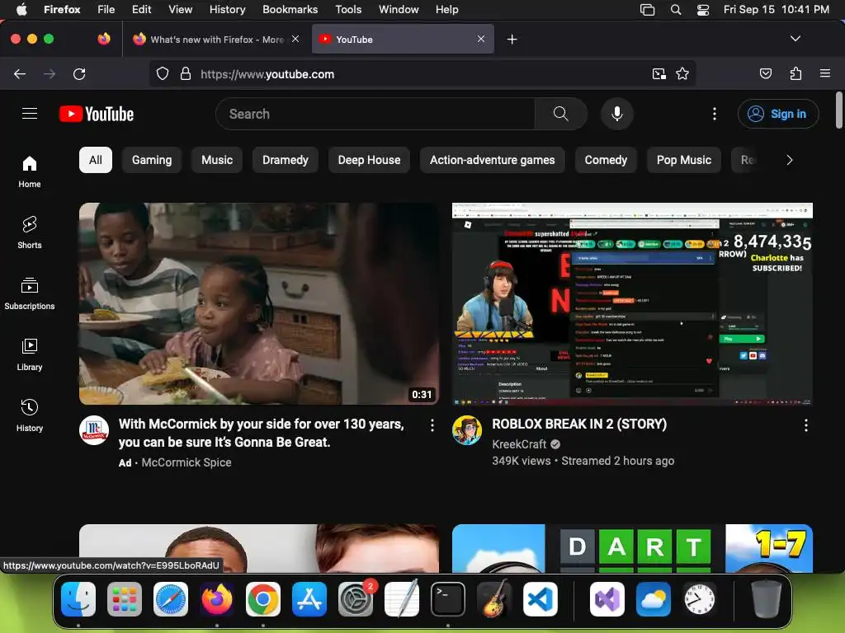Open the Tools menu
Image resolution: width=845 pixels, height=633 pixels.
348,10
